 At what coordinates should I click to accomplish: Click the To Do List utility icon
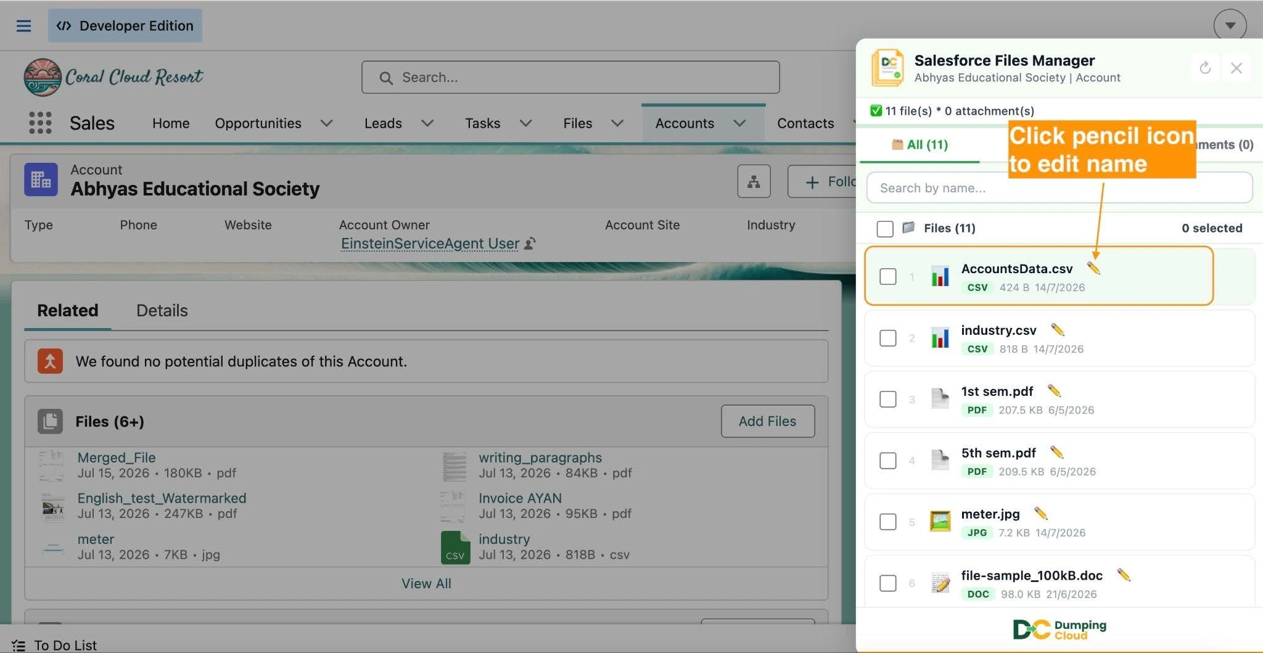coord(19,645)
